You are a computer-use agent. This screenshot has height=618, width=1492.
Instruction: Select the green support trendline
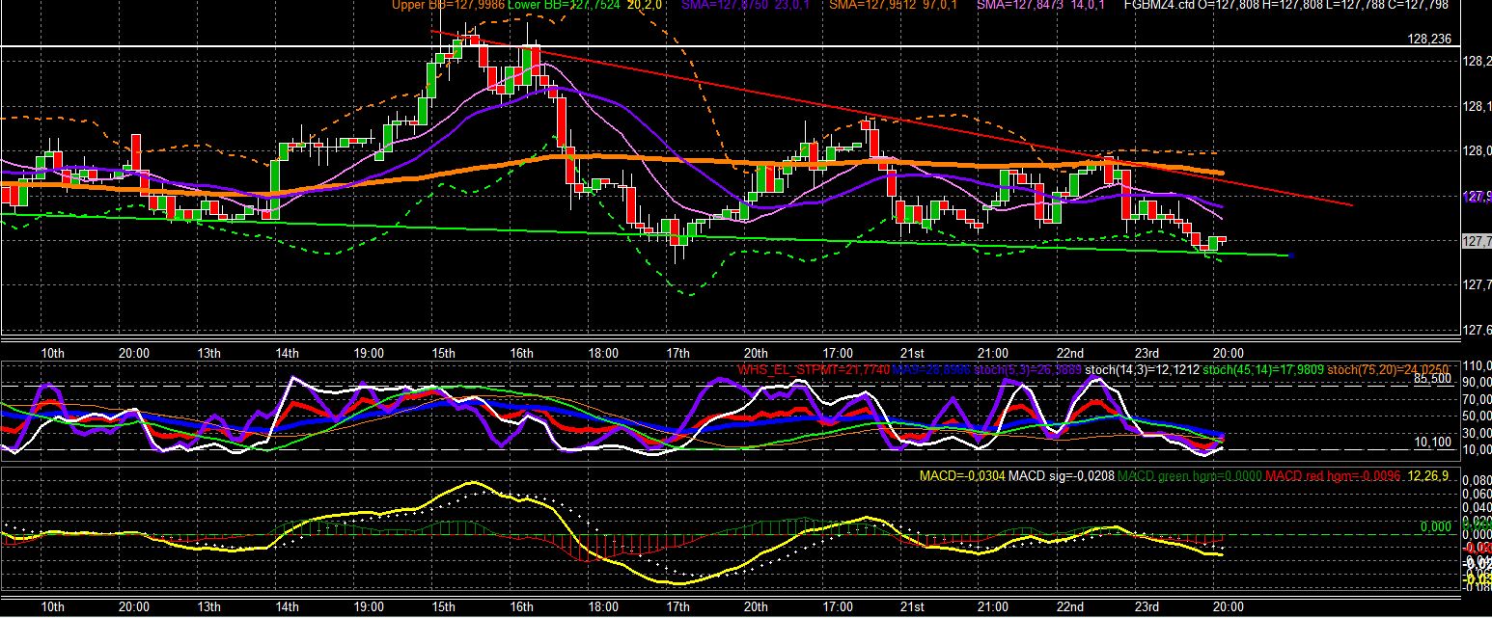645,234
